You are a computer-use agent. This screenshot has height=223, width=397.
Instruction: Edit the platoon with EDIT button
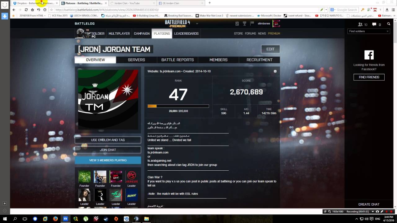click(x=270, y=49)
